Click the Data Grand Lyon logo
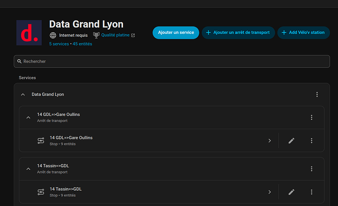338x206 pixels. coord(29,33)
